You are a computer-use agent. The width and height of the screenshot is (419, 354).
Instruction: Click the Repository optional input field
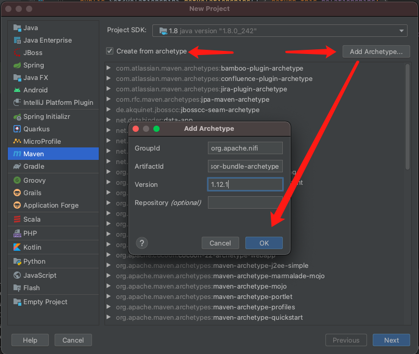(245, 202)
